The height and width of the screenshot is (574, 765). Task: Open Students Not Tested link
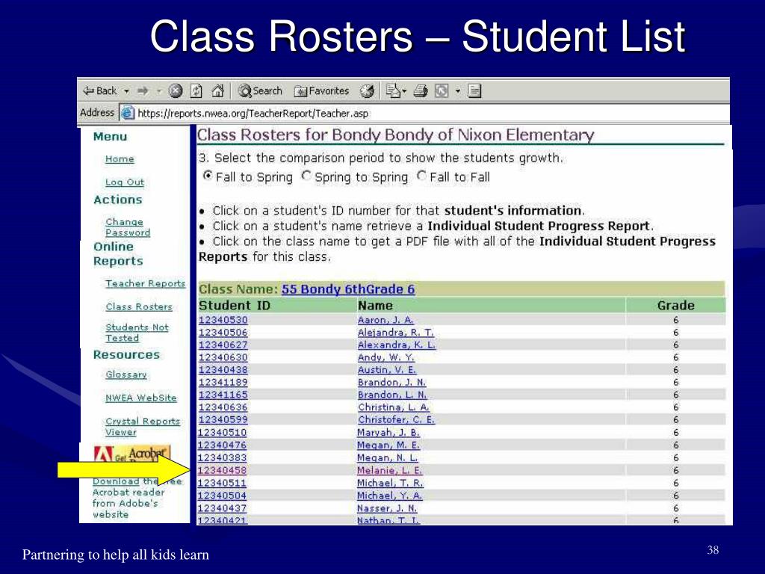[137, 333]
